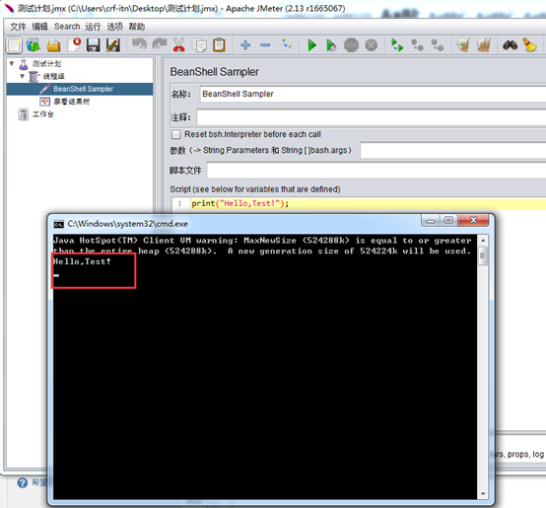Open the Search menu
This screenshot has width=546, height=508.
(x=67, y=27)
